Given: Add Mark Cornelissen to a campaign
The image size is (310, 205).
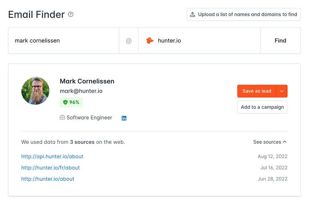Looking at the screenshot, I should (x=262, y=107).
